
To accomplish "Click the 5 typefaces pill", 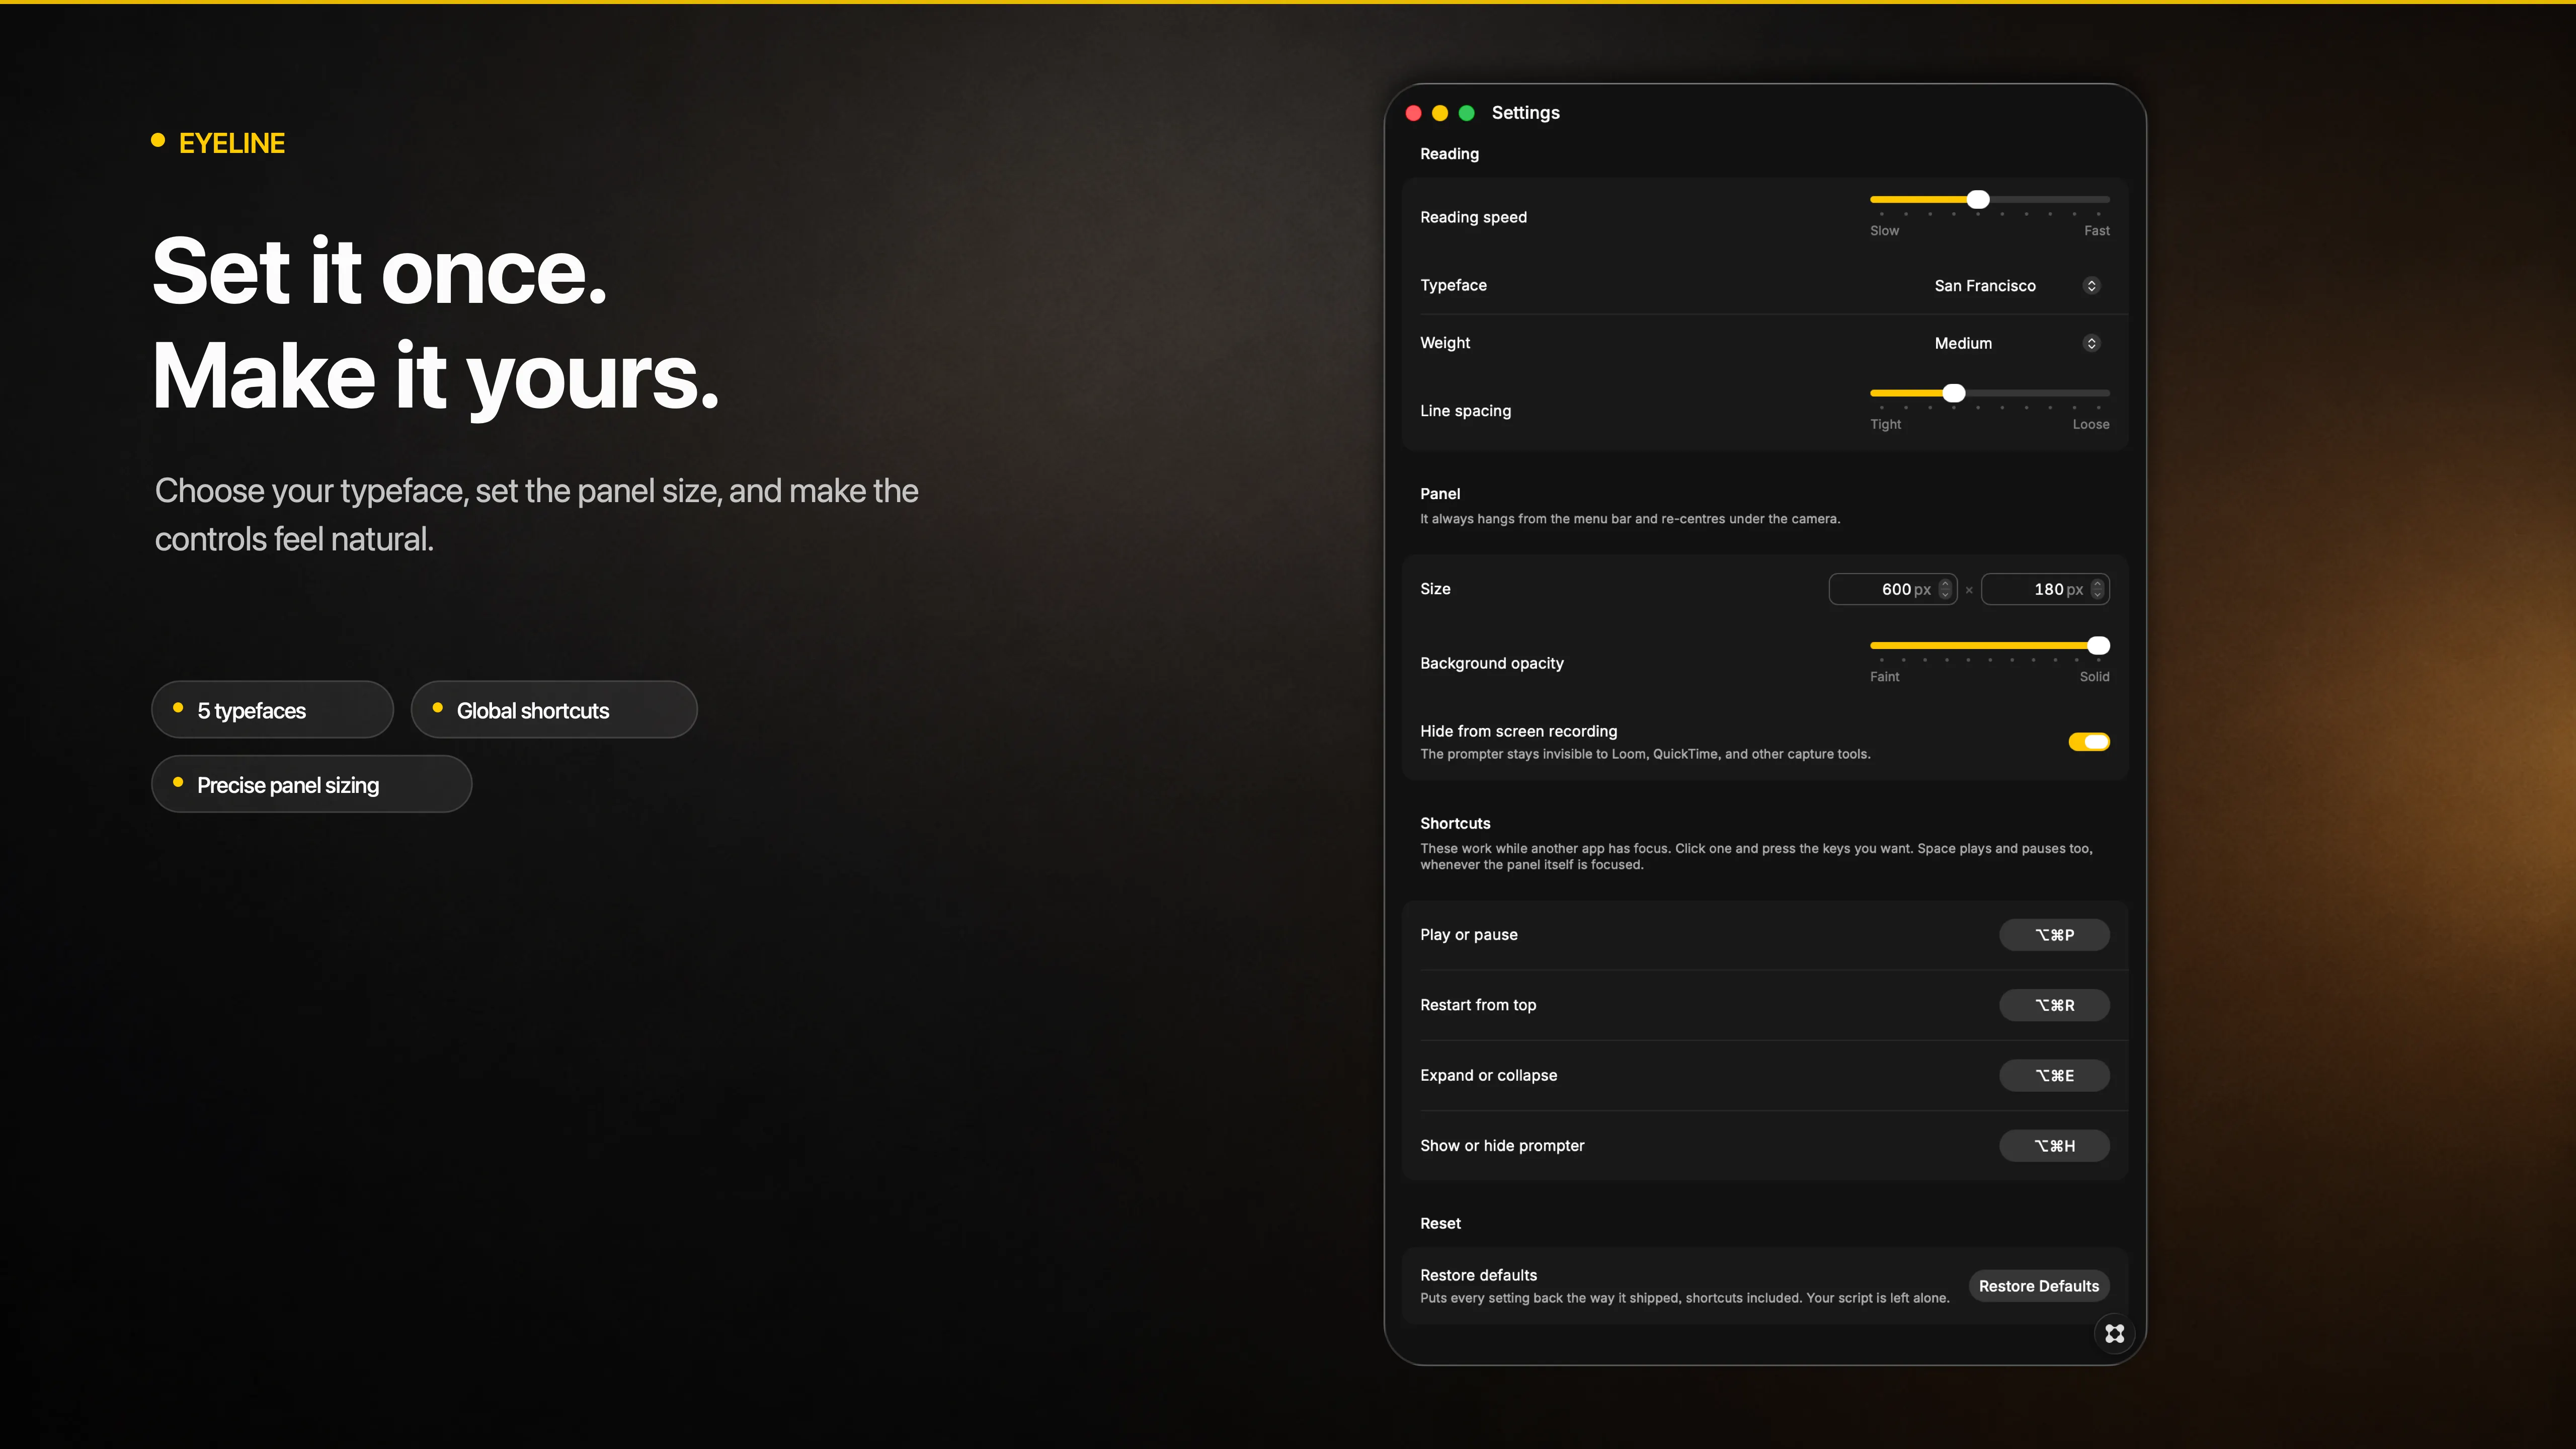I will [272, 710].
